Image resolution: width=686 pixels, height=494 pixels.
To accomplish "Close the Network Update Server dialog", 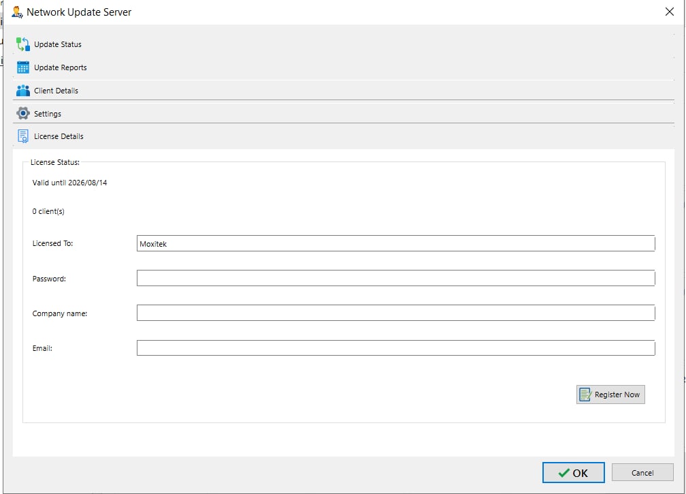I will click(x=668, y=12).
